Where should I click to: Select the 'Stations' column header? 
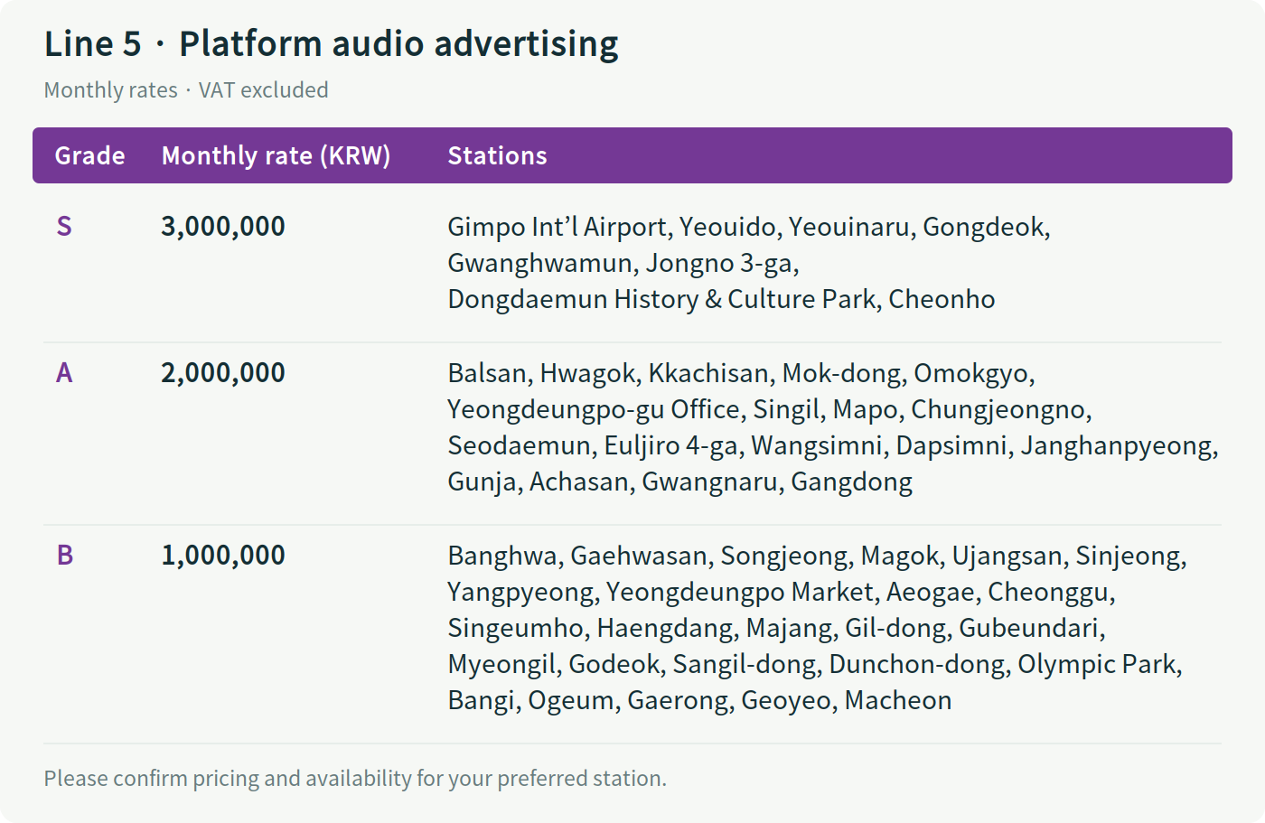click(x=497, y=155)
